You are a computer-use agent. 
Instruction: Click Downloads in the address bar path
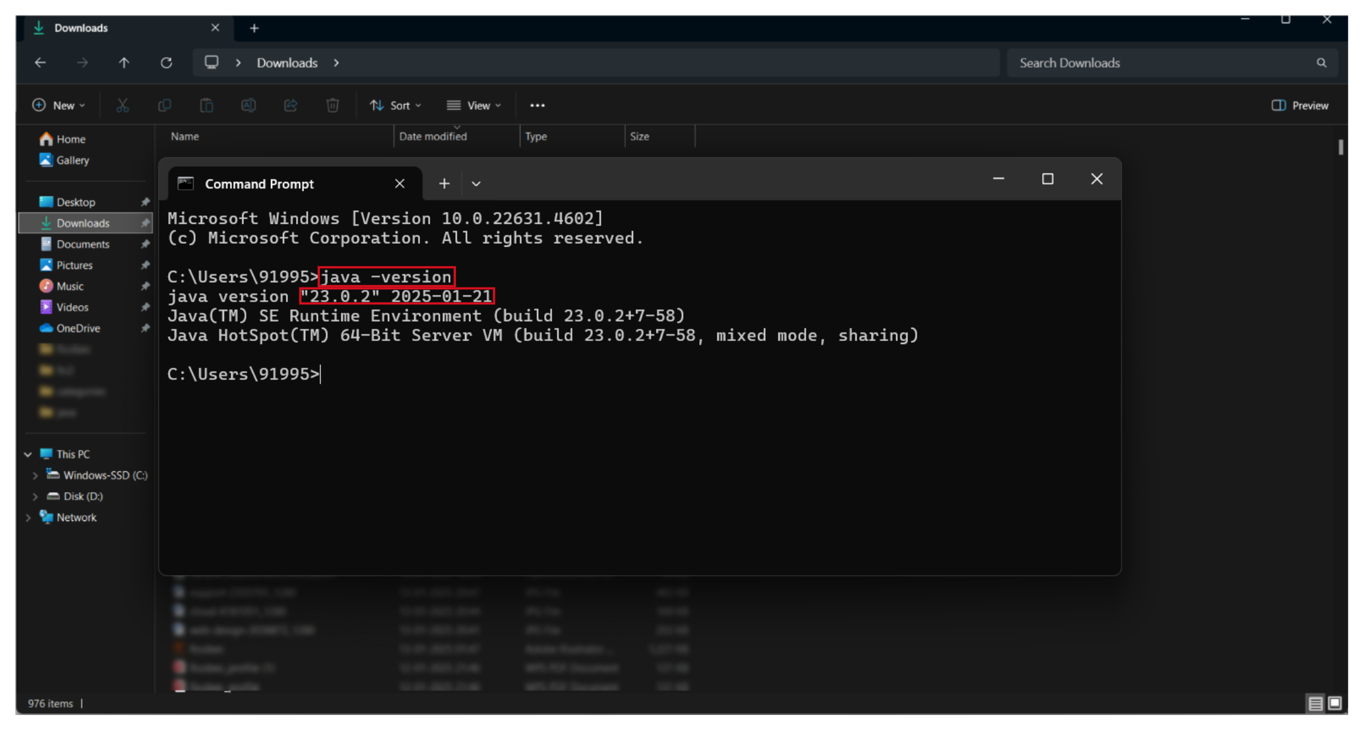[287, 62]
